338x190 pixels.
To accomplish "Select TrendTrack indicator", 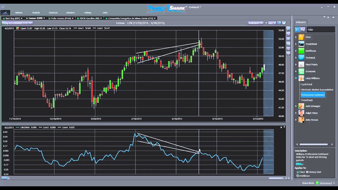I will [x=307, y=100].
